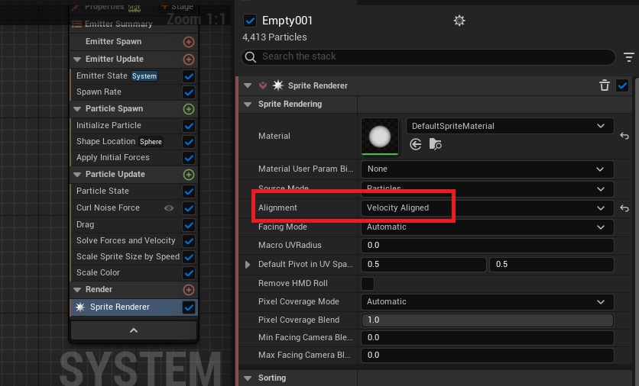Collapse the Sorting category
The image size is (639, 386).
click(x=248, y=378)
